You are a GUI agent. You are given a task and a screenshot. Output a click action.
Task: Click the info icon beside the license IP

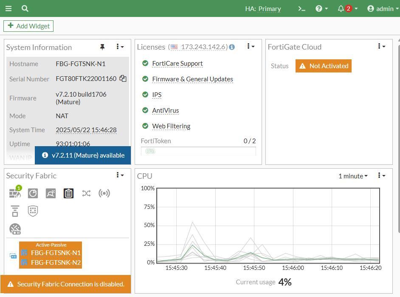pos(232,47)
